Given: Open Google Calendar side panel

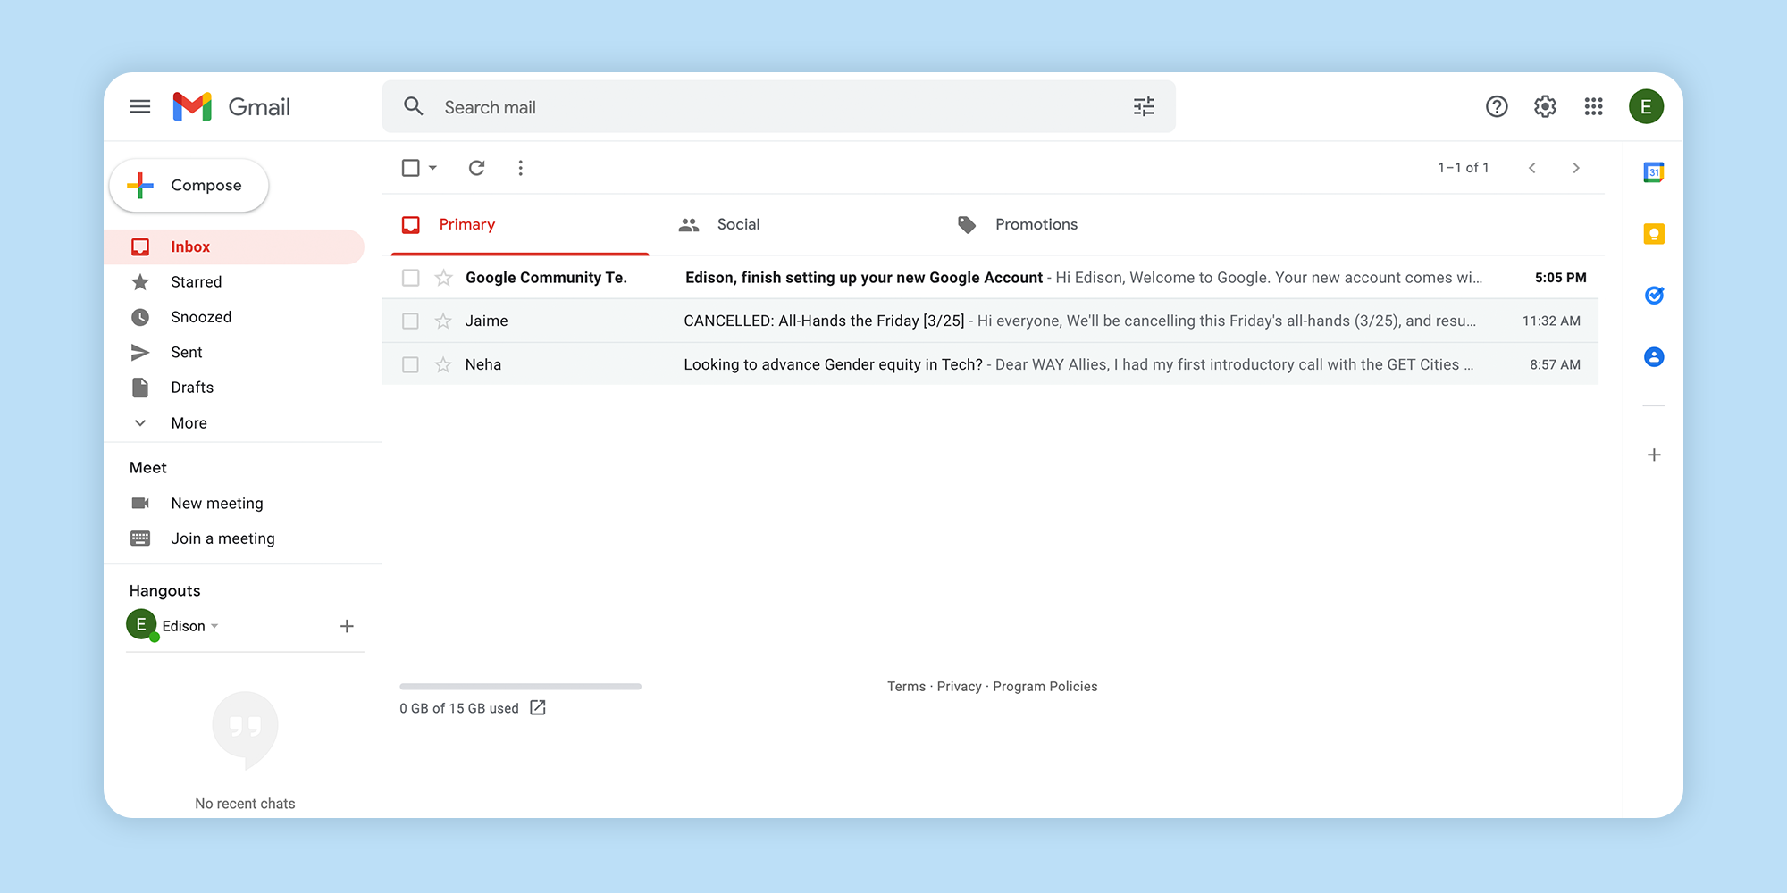Looking at the screenshot, I should tap(1654, 172).
